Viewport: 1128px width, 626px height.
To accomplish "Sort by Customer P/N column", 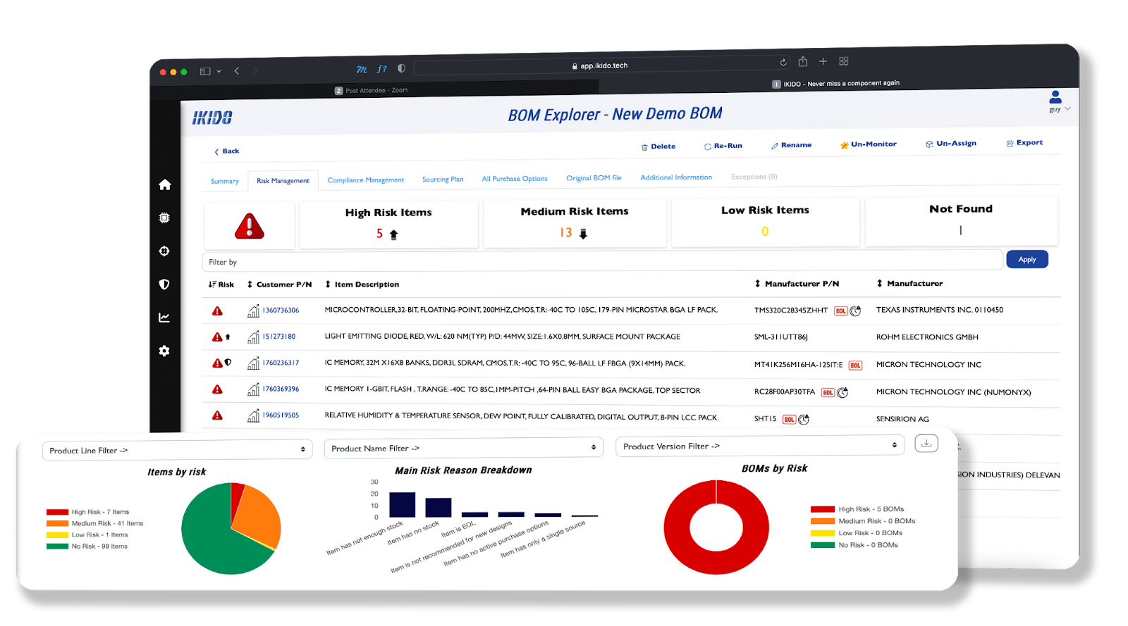I will 279,284.
